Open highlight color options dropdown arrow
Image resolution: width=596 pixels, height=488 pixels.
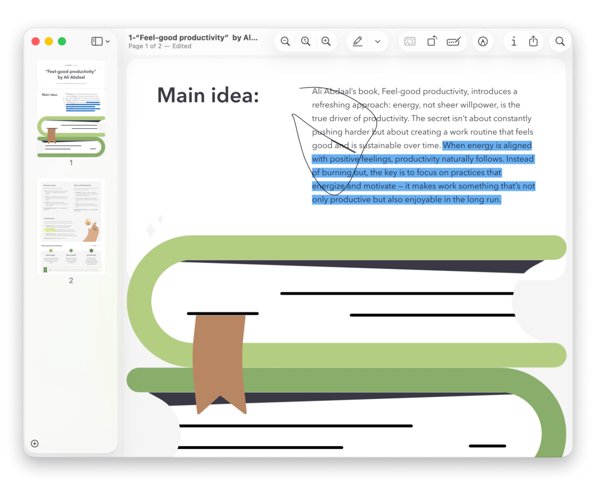click(377, 42)
